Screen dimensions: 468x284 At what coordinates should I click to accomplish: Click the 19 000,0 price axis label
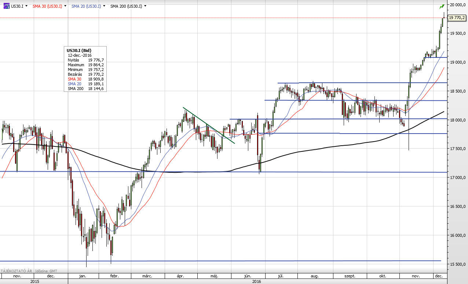click(x=458, y=62)
